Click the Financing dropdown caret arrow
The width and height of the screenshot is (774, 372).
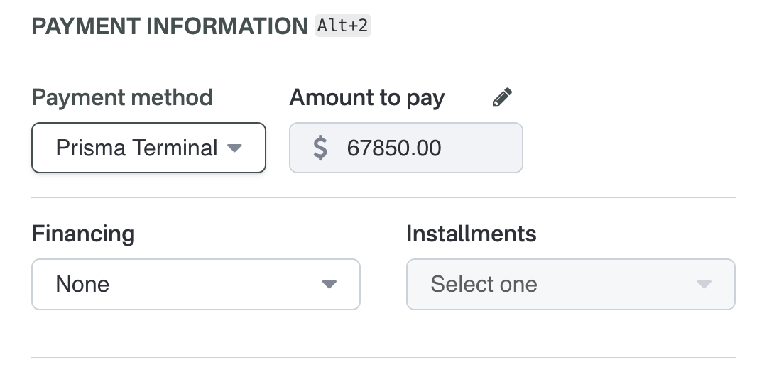329,285
